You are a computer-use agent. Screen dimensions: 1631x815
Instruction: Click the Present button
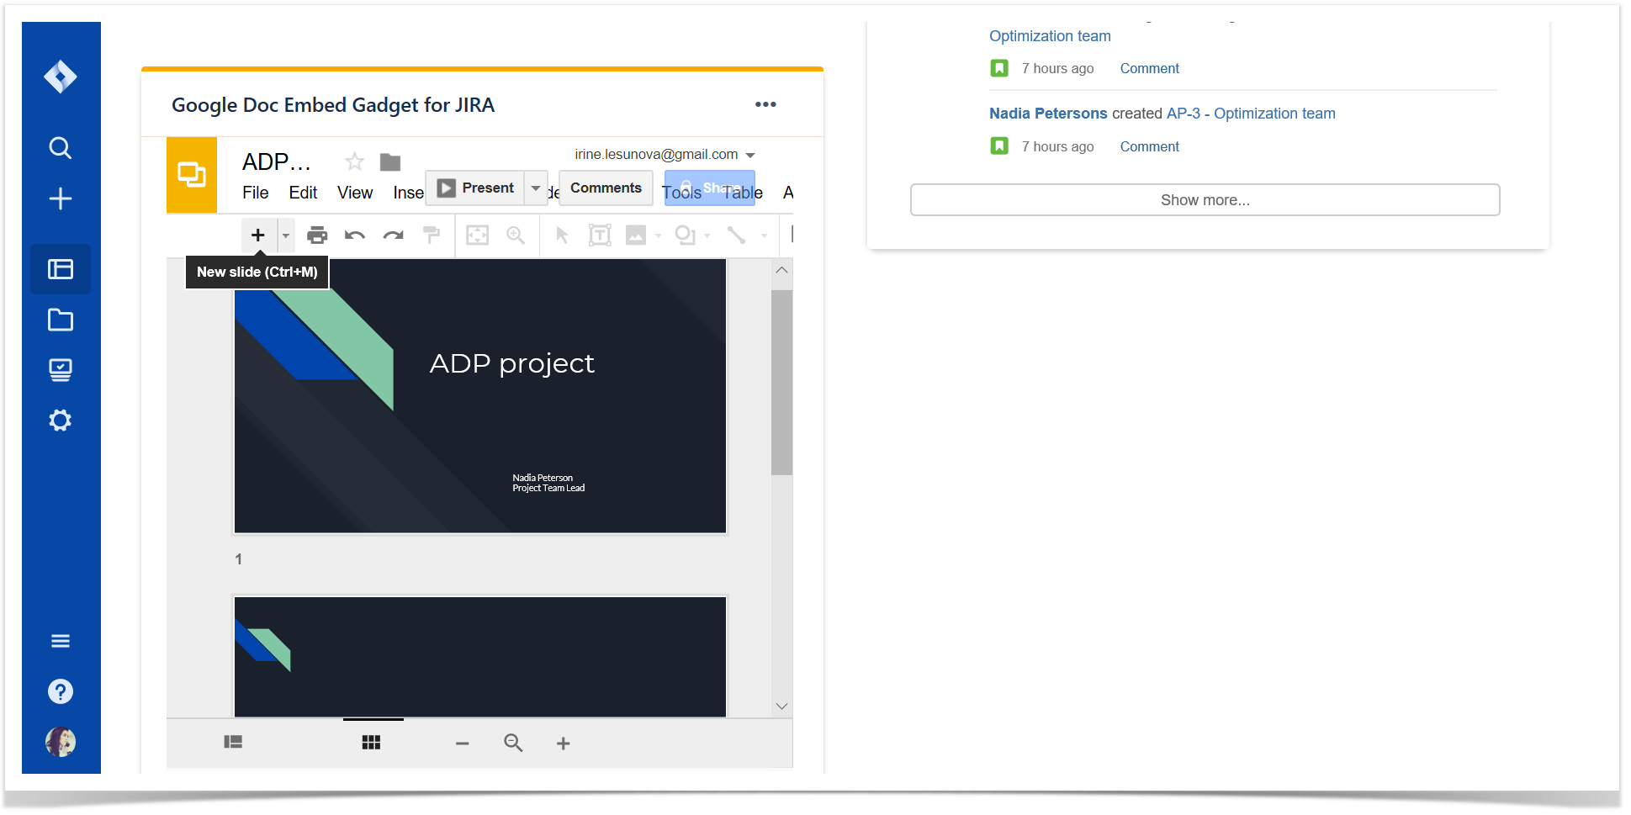pos(475,188)
